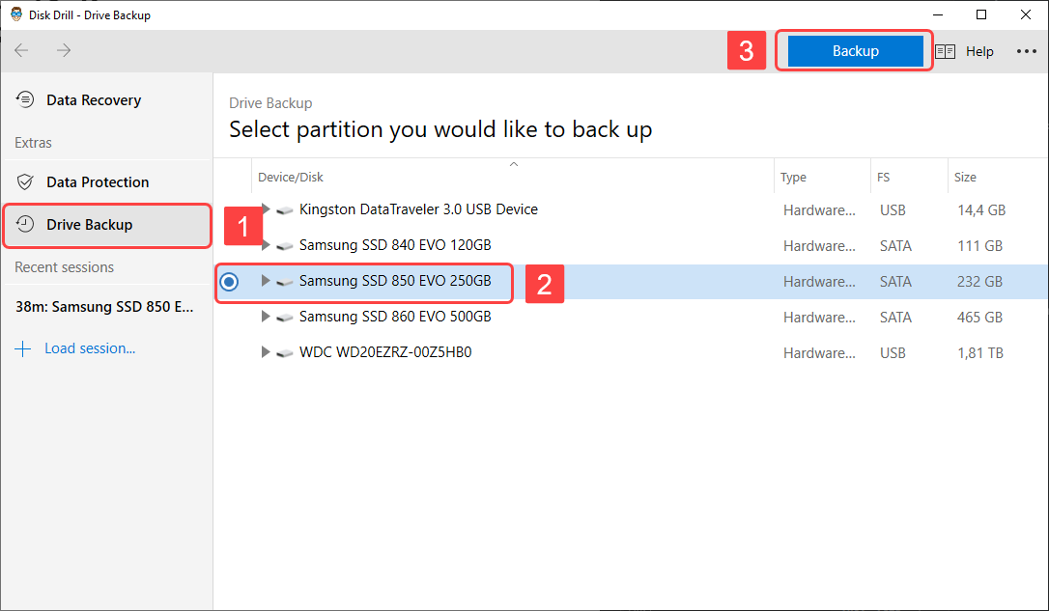The height and width of the screenshot is (611, 1049).
Task: Toggle sort arrow above Device/Disk column
Action: coord(513,164)
